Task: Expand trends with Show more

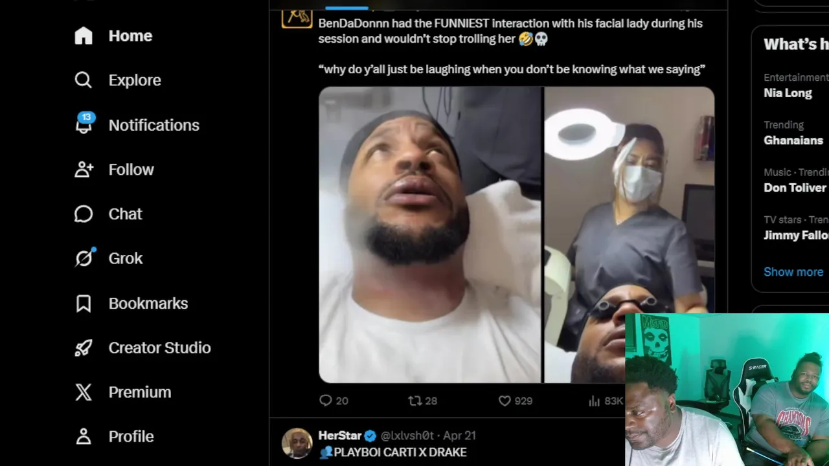Action: 793,272
